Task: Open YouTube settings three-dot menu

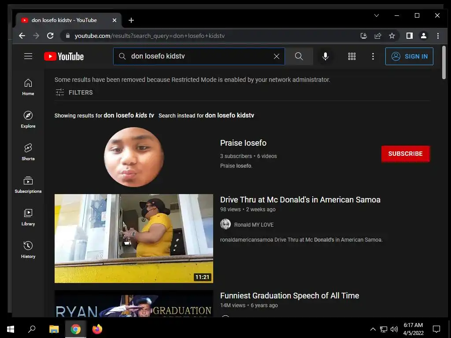Action: [373, 56]
